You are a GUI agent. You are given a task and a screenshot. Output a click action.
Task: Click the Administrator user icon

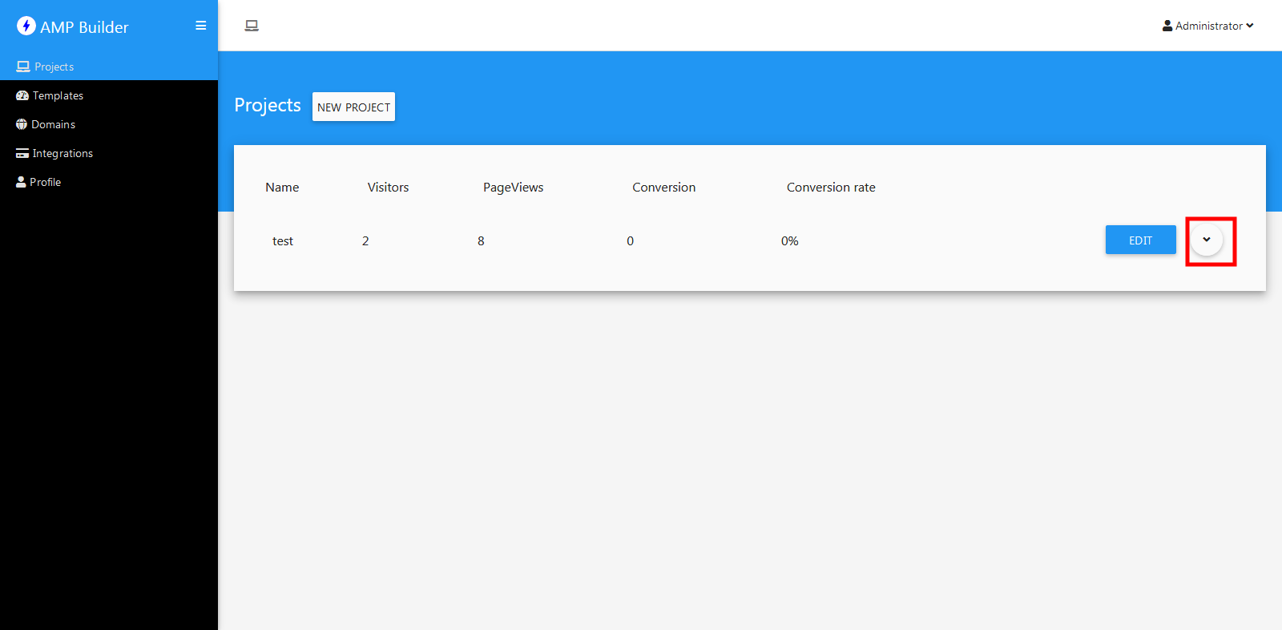coord(1167,26)
